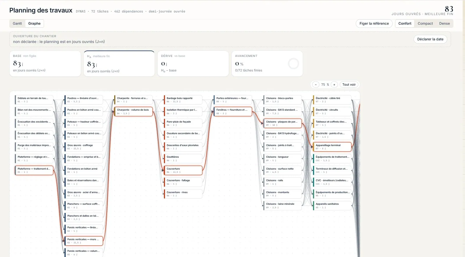
Task: Select the Électricité · câble tiré node
Action: click(x=332, y=100)
